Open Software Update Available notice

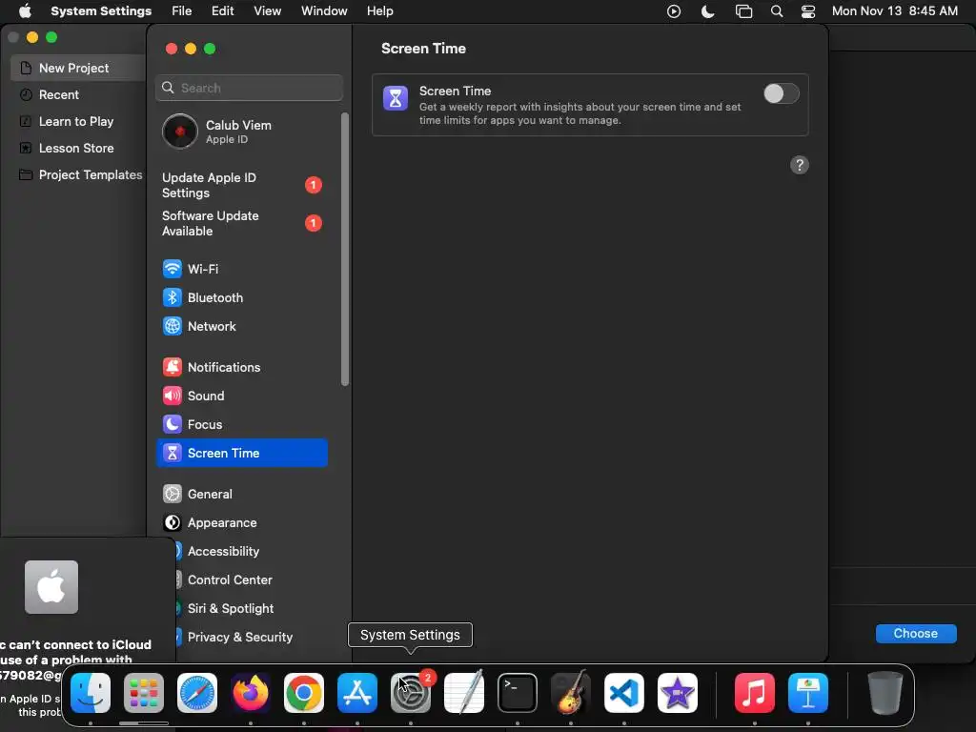[241, 223]
